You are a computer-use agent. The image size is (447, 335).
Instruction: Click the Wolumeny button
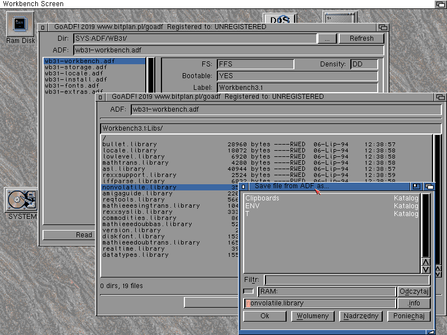click(313, 316)
